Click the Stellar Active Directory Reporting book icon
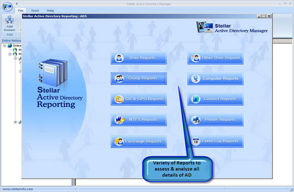Image resolution: width=294 pixels, height=192 pixels. [x=53, y=72]
